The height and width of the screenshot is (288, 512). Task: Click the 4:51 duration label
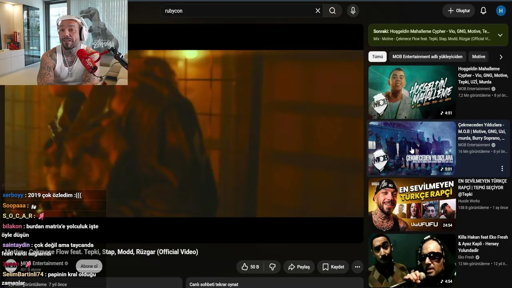[446, 113]
